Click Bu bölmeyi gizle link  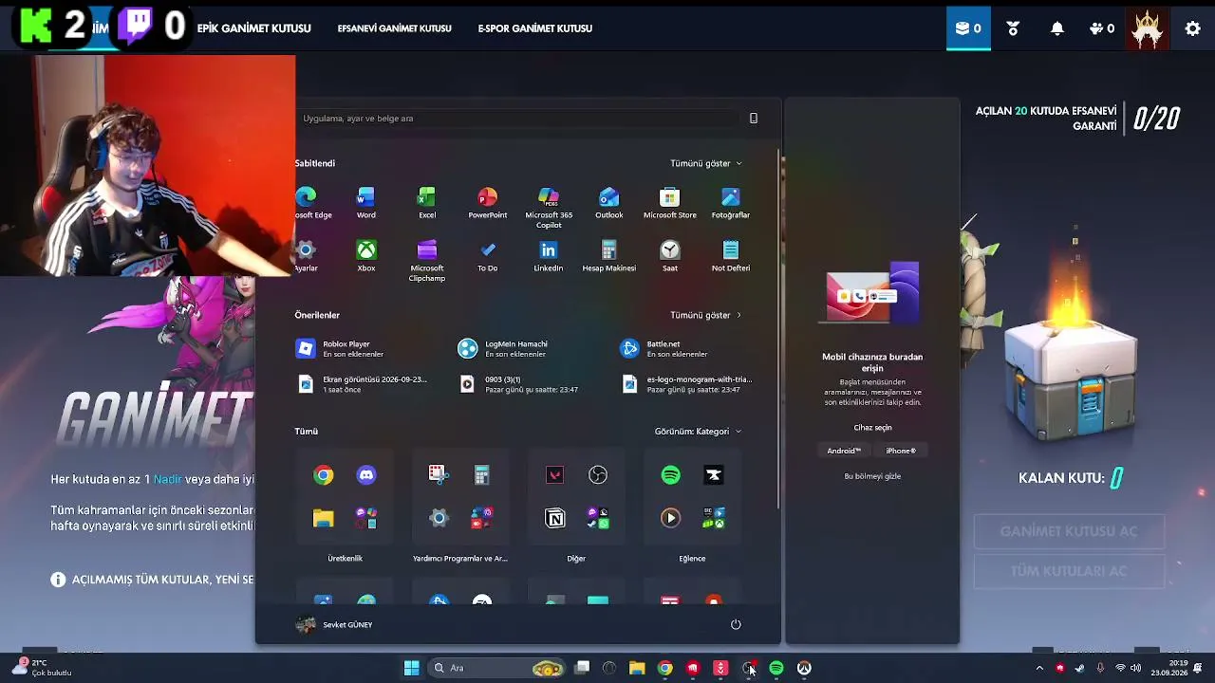point(872,476)
